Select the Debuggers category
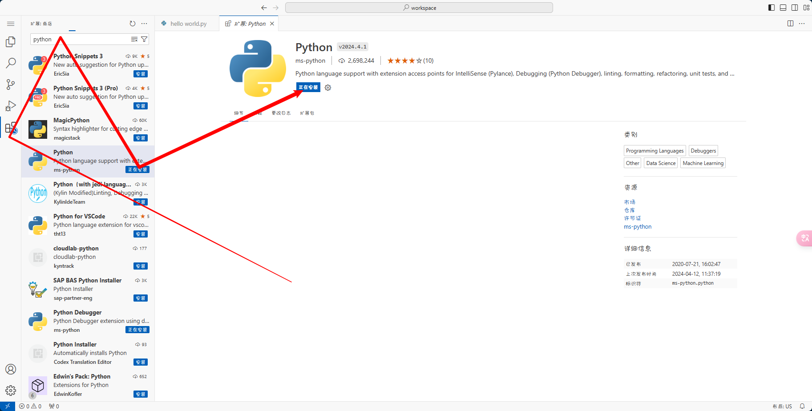 point(703,151)
